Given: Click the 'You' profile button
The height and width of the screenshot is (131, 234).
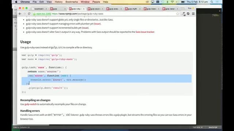Looking at the screenshot, I should [191, 8].
